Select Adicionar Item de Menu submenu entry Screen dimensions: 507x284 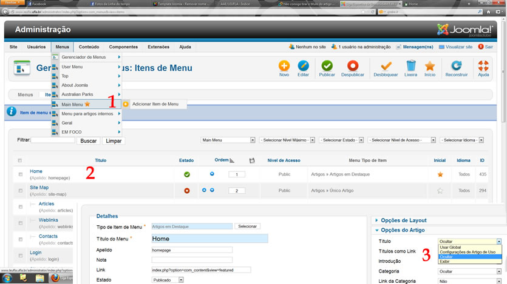point(155,104)
